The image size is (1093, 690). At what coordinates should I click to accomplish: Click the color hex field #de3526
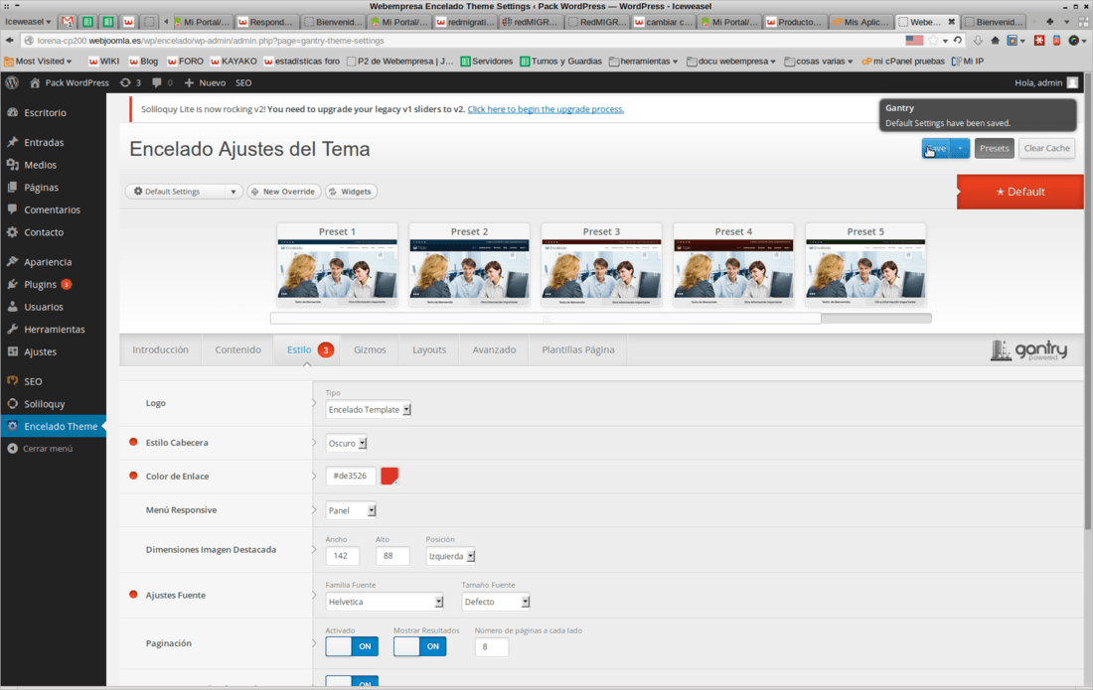pos(351,476)
